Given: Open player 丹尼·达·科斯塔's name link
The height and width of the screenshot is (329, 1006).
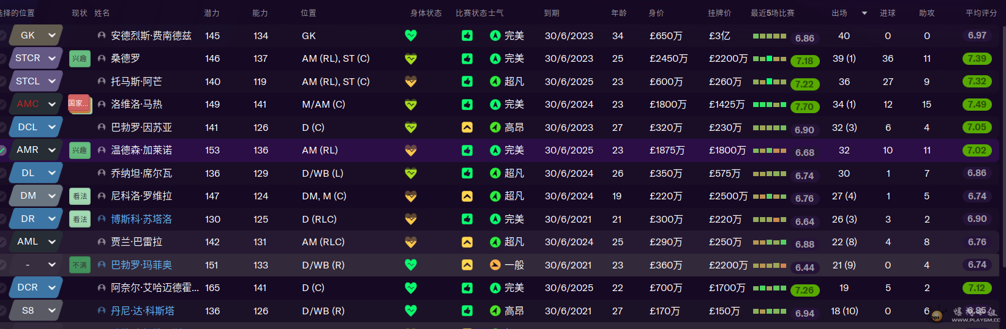Looking at the screenshot, I should (143, 311).
